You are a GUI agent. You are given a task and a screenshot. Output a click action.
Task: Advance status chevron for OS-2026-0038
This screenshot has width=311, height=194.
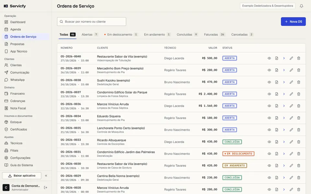284,82
